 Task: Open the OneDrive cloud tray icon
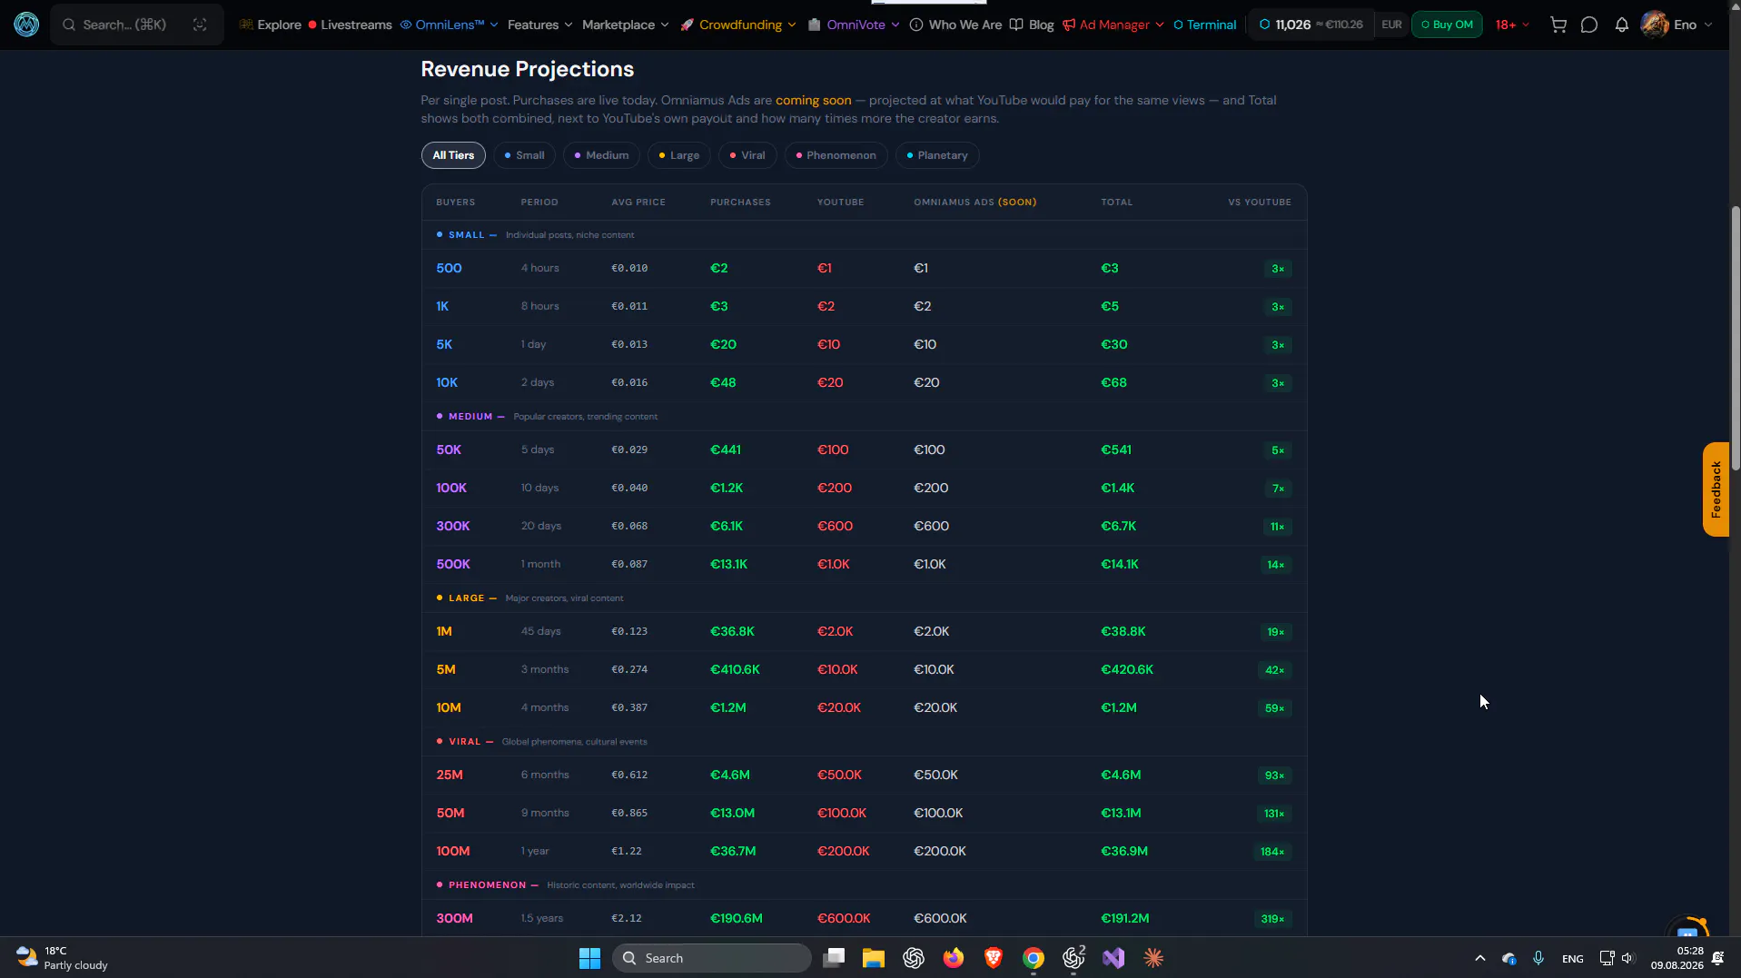[x=1509, y=958]
